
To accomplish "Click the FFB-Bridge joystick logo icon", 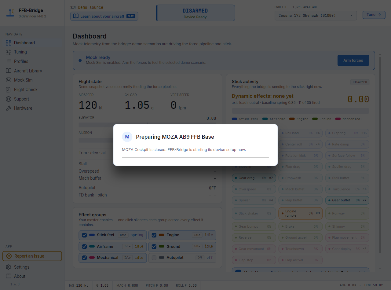I will click(x=10, y=13).
